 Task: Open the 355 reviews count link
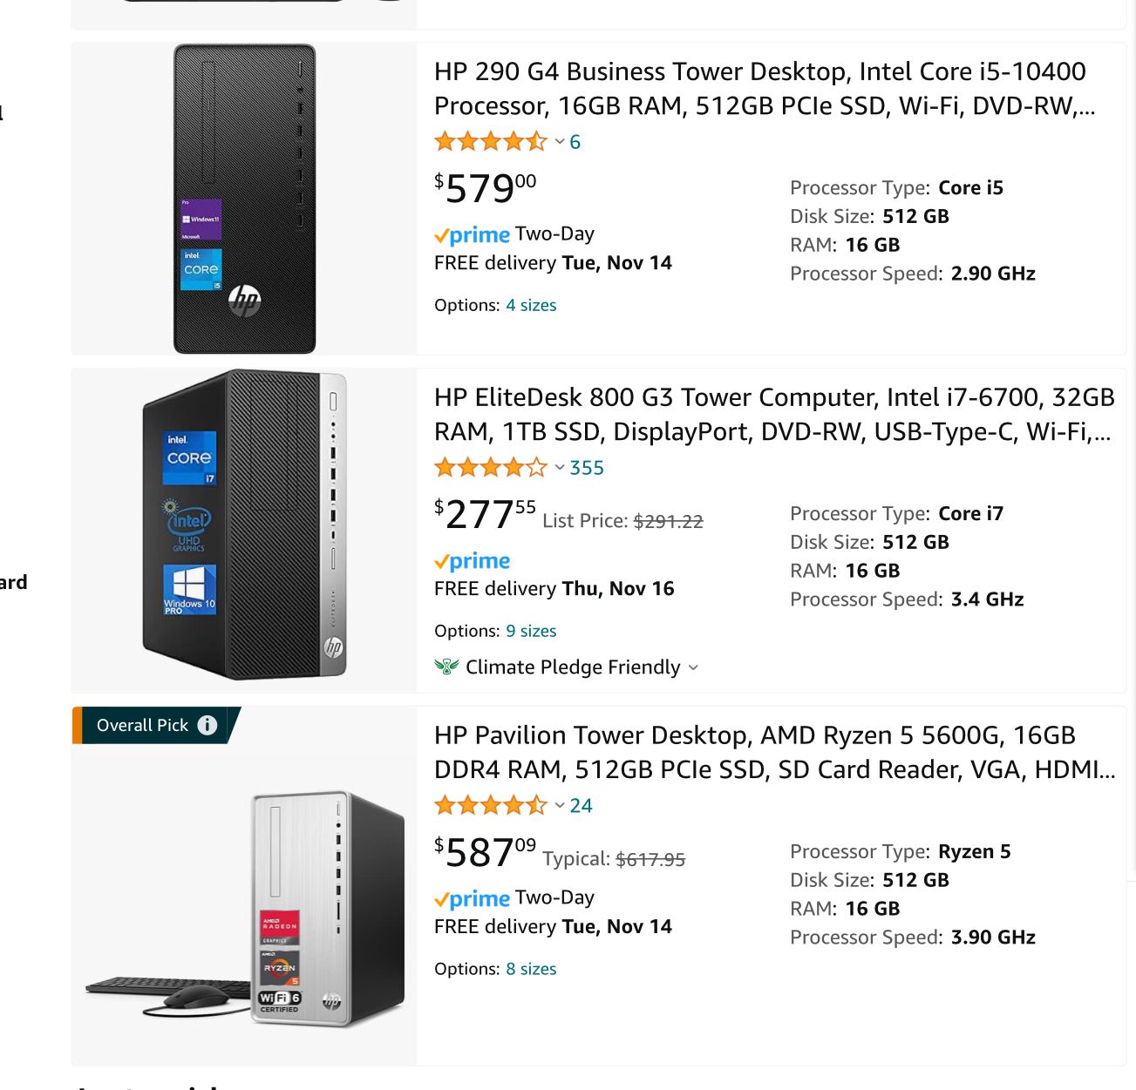[587, 468]
